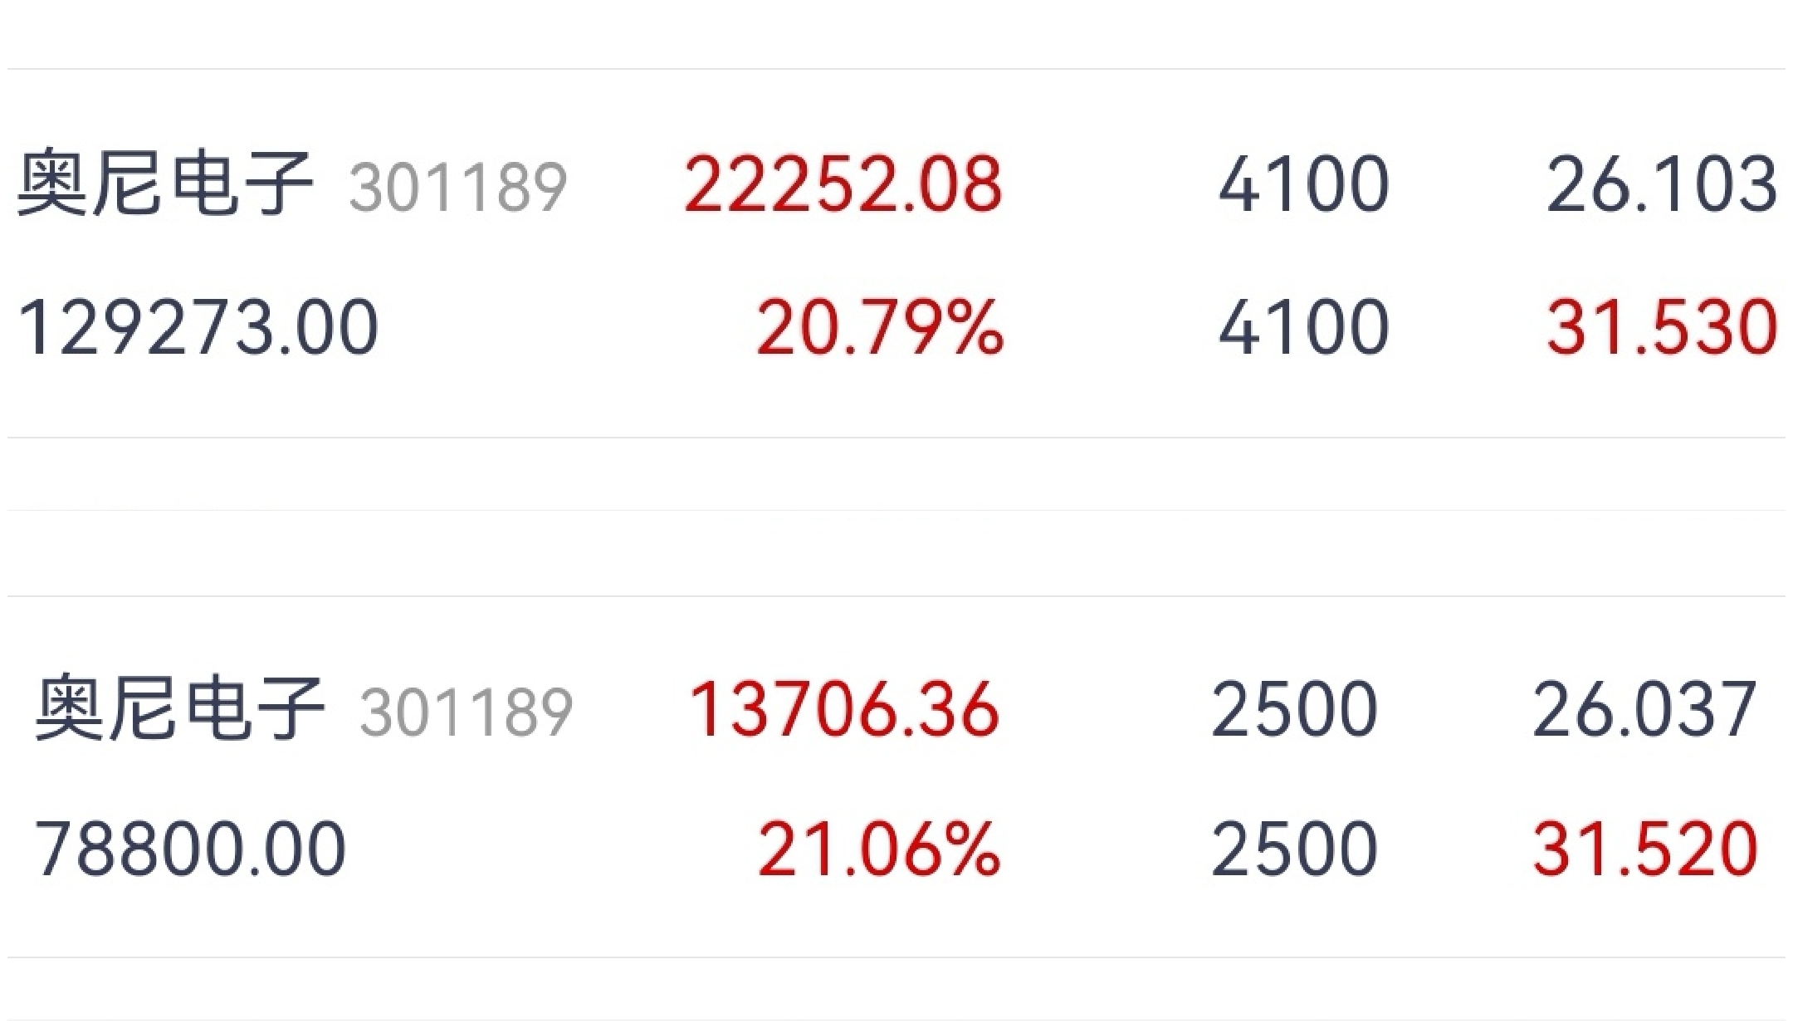Tap cost price 26.103
This screenshot has height=1028, width=1793.
click(x=1662, y=184)
